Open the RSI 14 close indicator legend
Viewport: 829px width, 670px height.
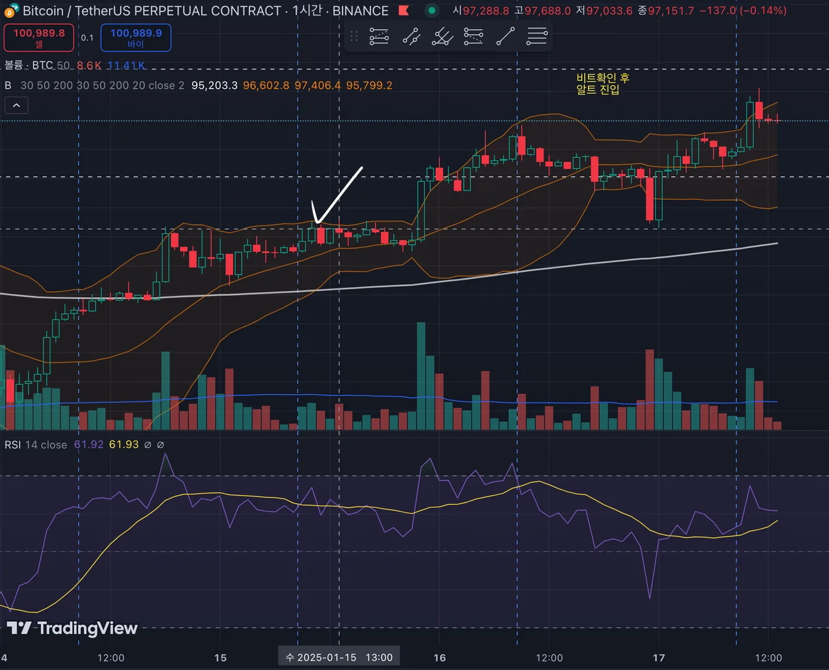[36, 445]
